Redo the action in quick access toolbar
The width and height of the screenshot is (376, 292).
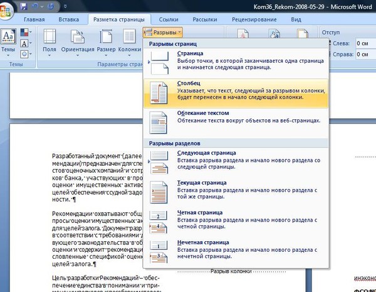click(x=51, y=6)
